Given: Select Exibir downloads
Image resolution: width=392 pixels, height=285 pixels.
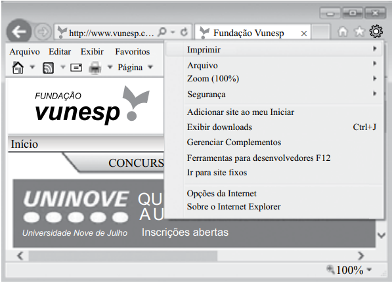Looking at the screenshot, I should [x=274, y=127].
